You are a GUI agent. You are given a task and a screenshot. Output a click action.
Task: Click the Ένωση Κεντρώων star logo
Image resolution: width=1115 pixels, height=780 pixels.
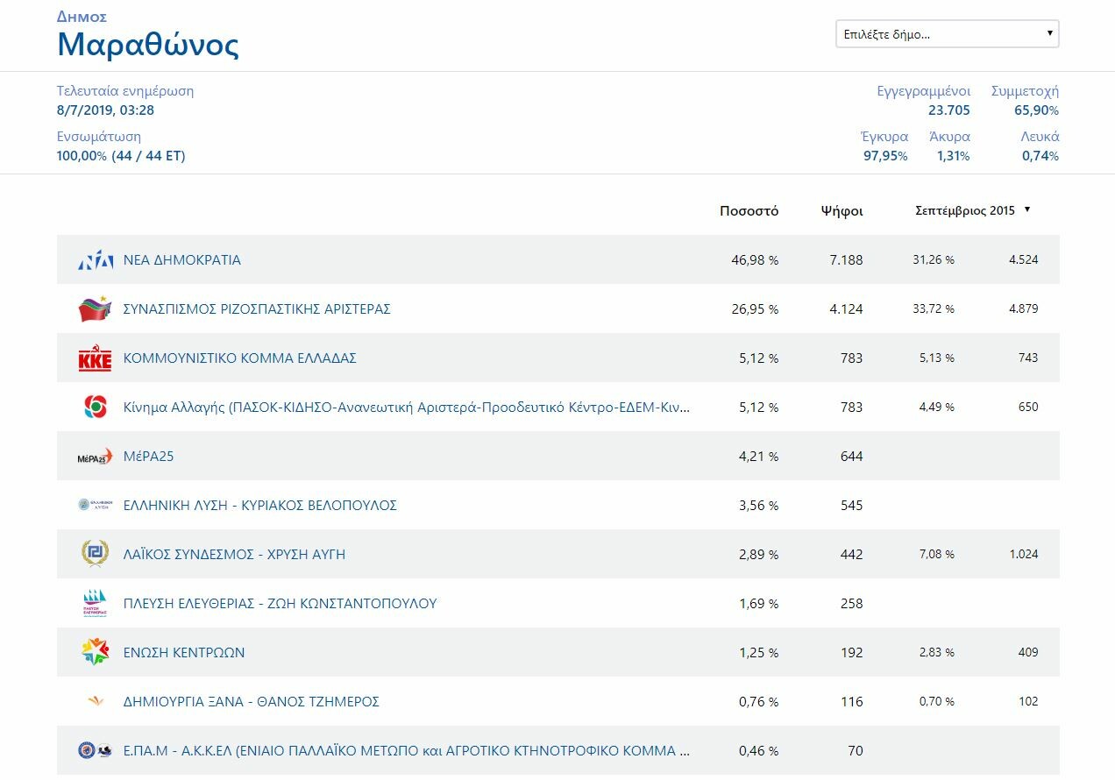click(x=96, y=652)
